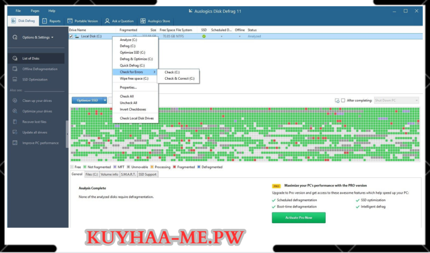Open Recover lost files link
This screenshot has height=253, width=430.
click(x=34, y=122)
